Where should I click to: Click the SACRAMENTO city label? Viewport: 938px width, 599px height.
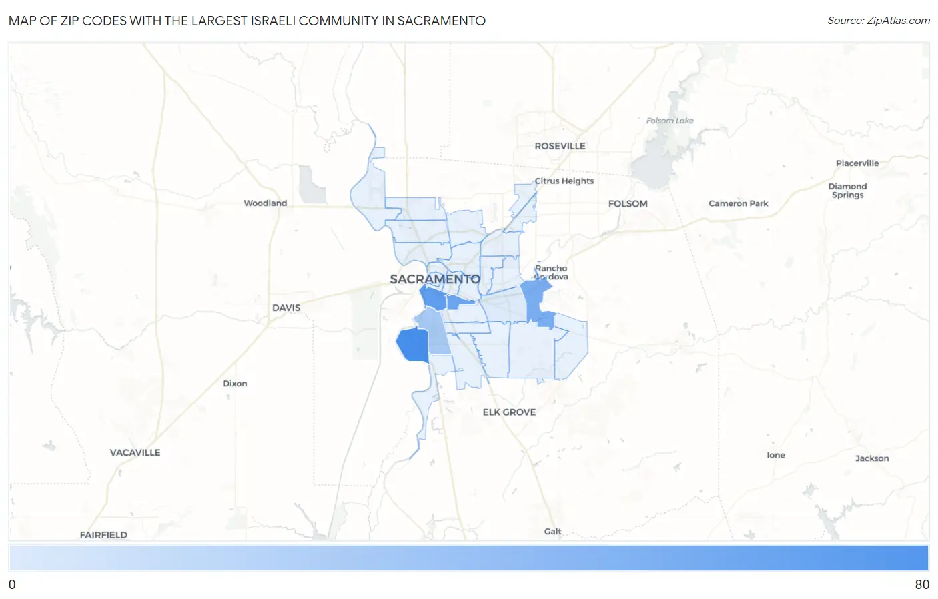pos(435,279)
